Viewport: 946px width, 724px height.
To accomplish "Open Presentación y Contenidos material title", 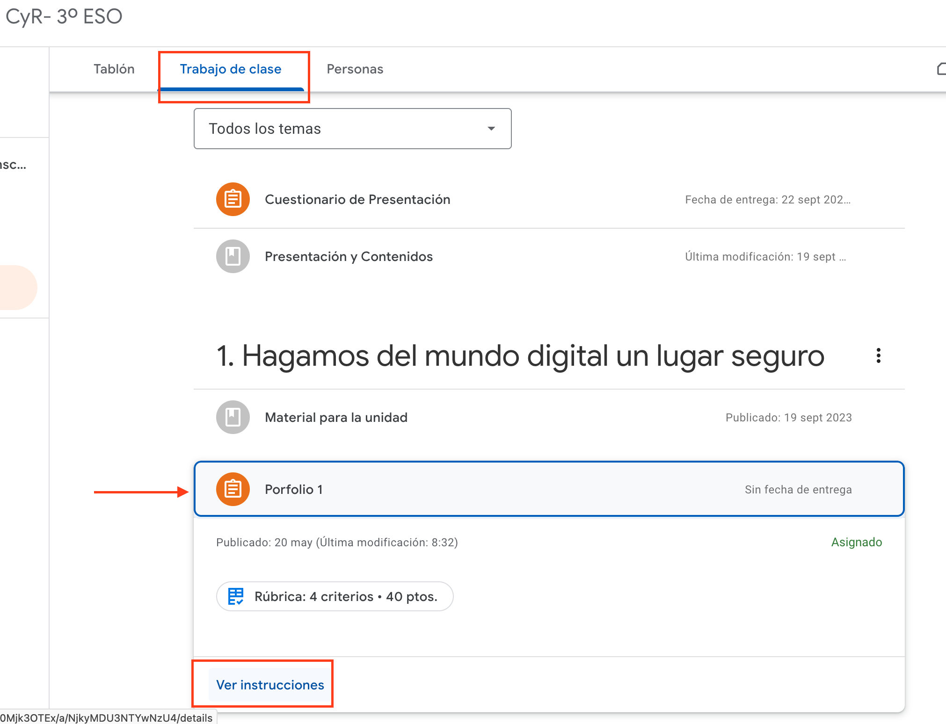I will click(349, 256).
